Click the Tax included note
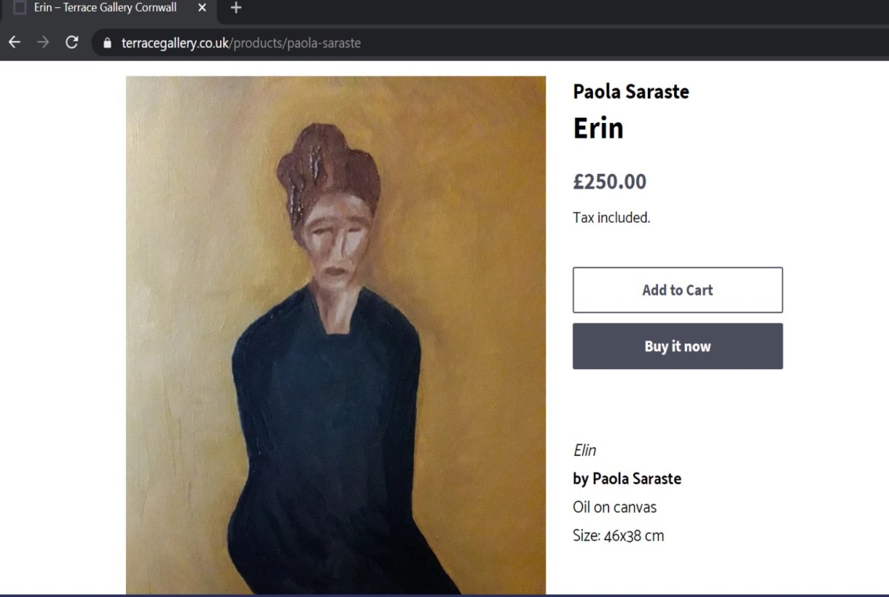 611,218
